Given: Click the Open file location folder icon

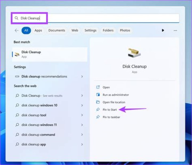Looking at the screenshot, I should pyautogui.click(x=98, y=102).
